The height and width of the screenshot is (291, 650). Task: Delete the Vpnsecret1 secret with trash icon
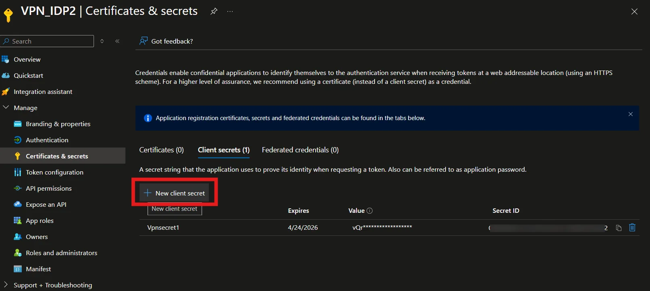(632, 227)
